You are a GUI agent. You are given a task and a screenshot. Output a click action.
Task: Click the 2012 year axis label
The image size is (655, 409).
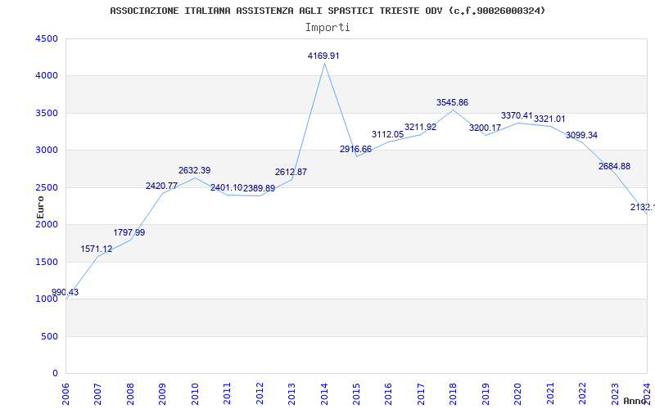click(x=260, y=394)
